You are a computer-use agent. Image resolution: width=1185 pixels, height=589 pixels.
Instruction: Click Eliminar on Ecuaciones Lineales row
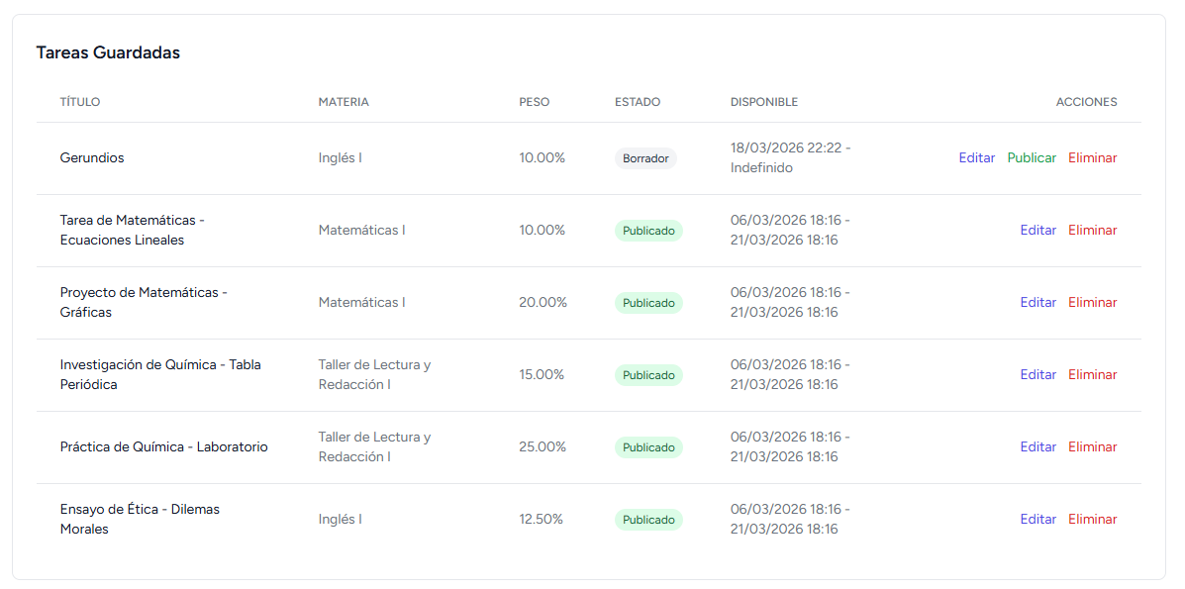click(x=1092, y=231)
